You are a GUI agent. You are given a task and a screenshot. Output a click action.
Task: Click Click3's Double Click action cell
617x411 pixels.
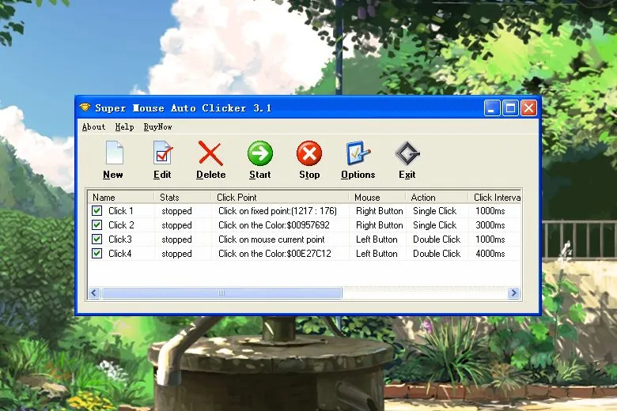pyautogui.click(x=437, y=239)
